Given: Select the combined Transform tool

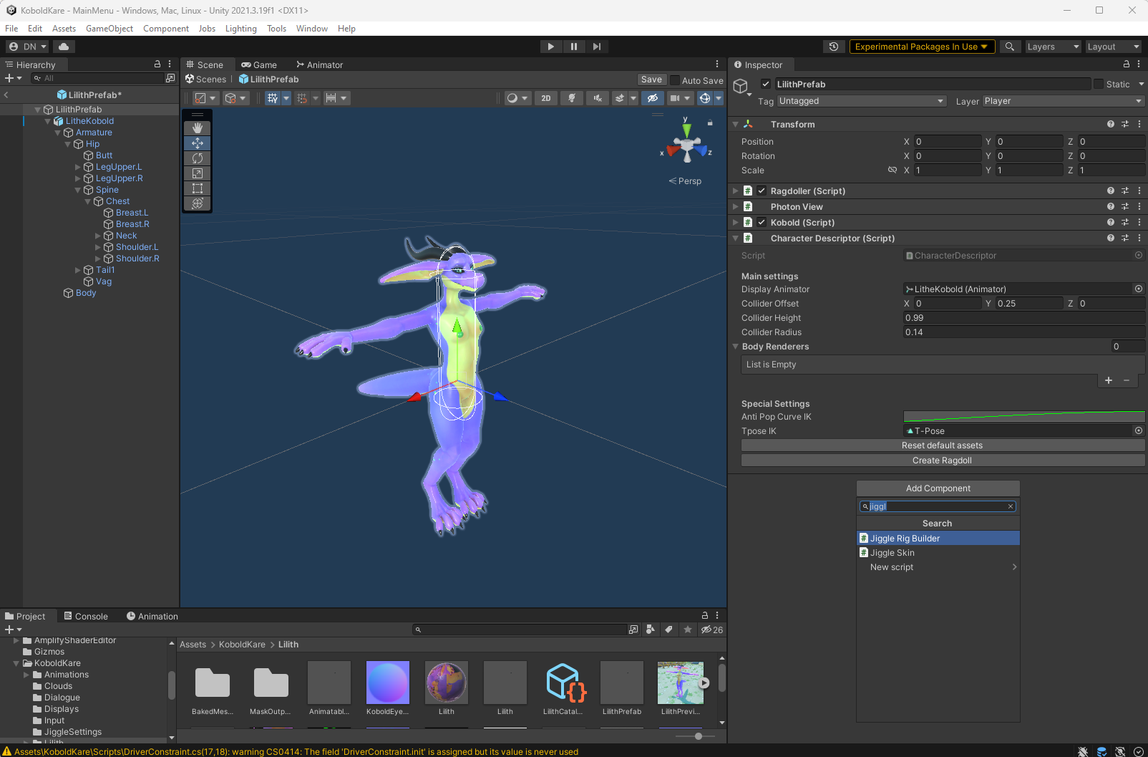Looking at the screenshot, I should point(198,203).
